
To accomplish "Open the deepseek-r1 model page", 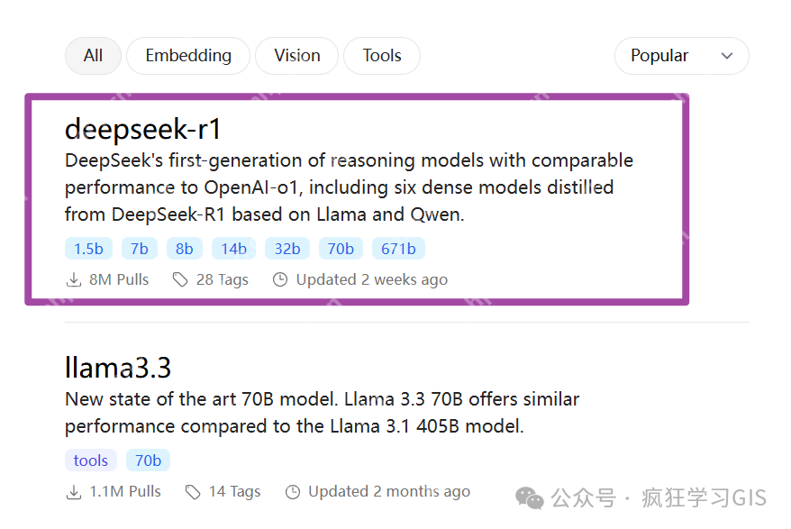I will tap(143, 129).
